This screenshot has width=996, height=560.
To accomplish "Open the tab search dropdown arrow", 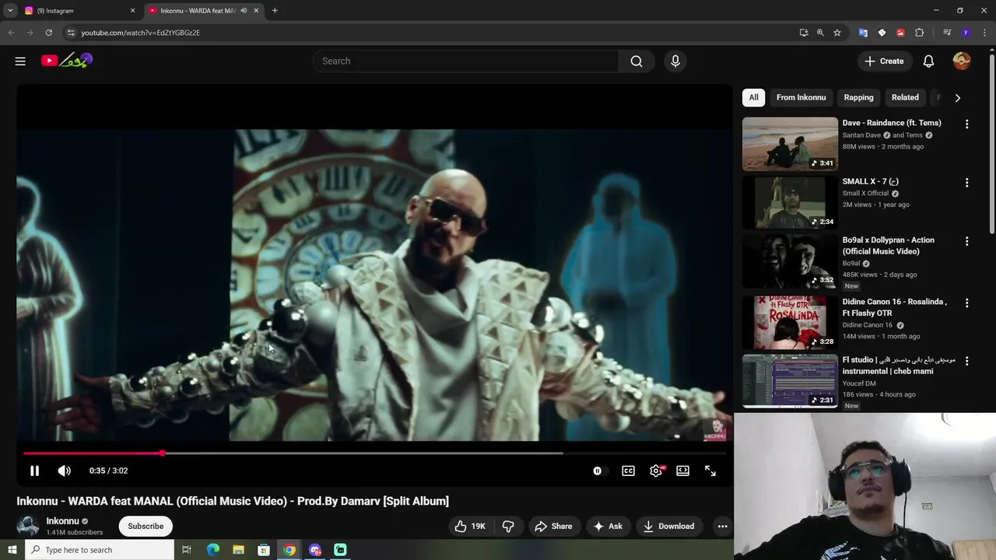I will click(x=10, y=11).
